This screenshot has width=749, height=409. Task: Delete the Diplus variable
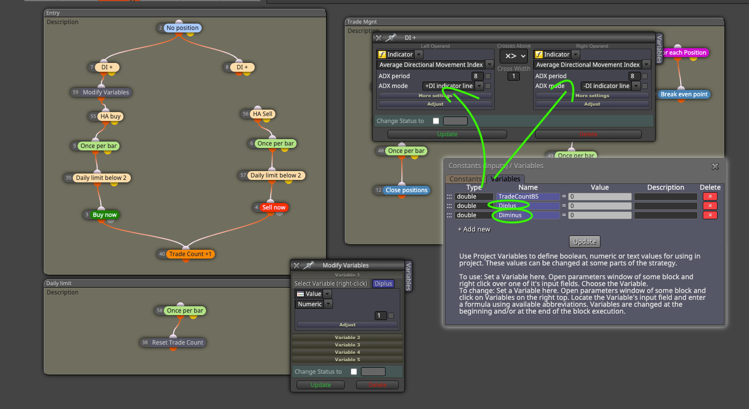click(710, 206)
